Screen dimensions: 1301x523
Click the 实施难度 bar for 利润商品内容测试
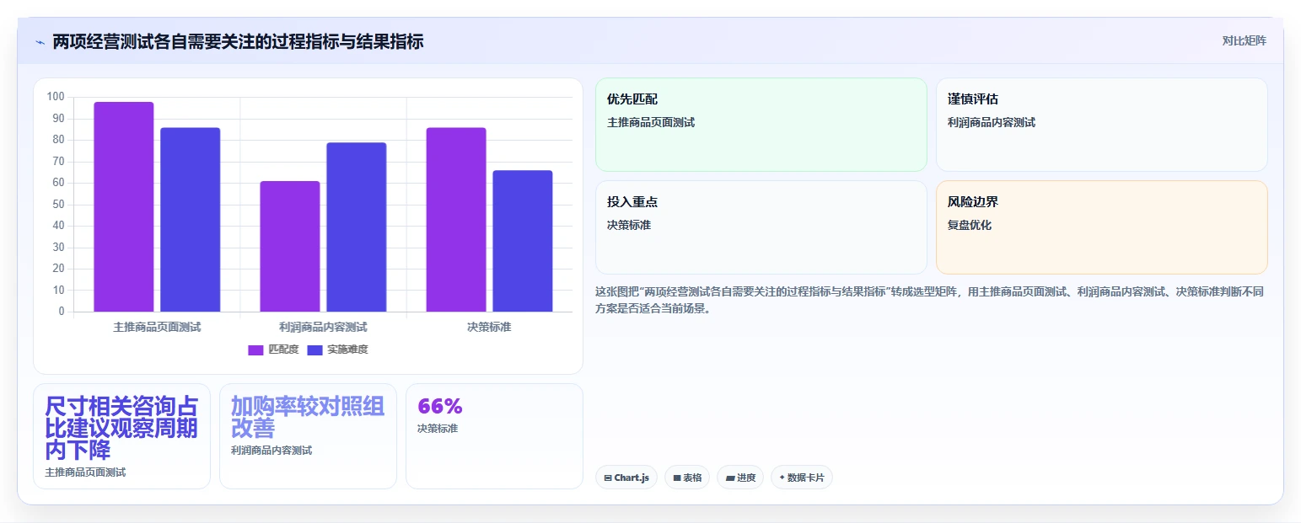coord(356,227)
